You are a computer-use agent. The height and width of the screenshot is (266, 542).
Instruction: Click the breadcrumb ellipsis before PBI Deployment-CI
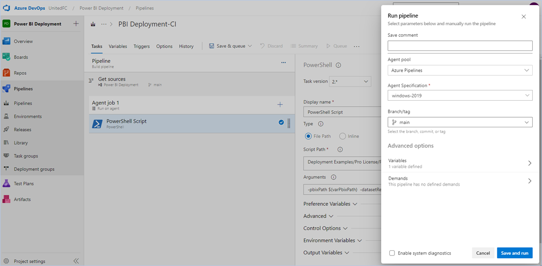click(104, 24)
